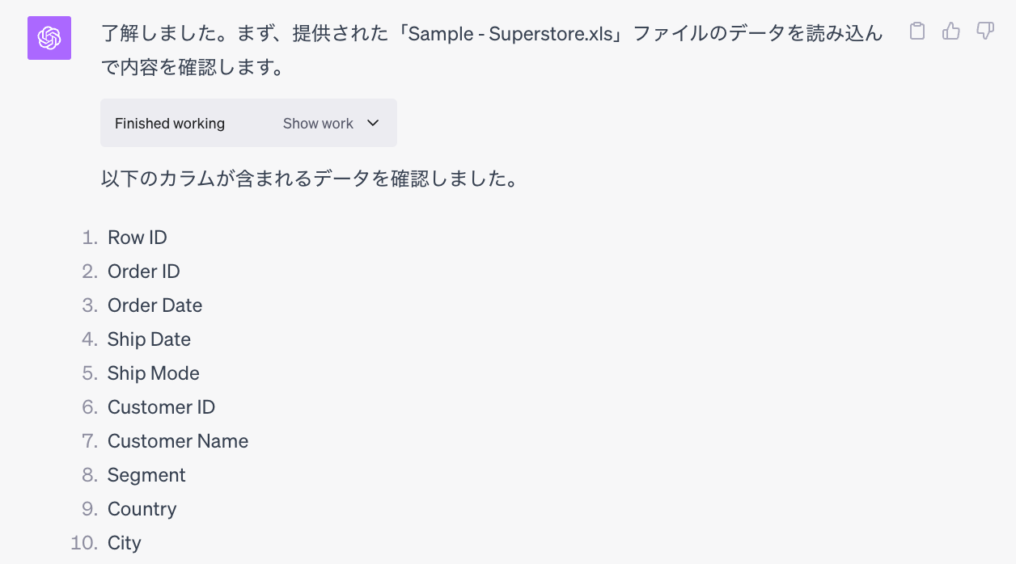
Task: Click the "Show work" text
Action: coord(318,124)
